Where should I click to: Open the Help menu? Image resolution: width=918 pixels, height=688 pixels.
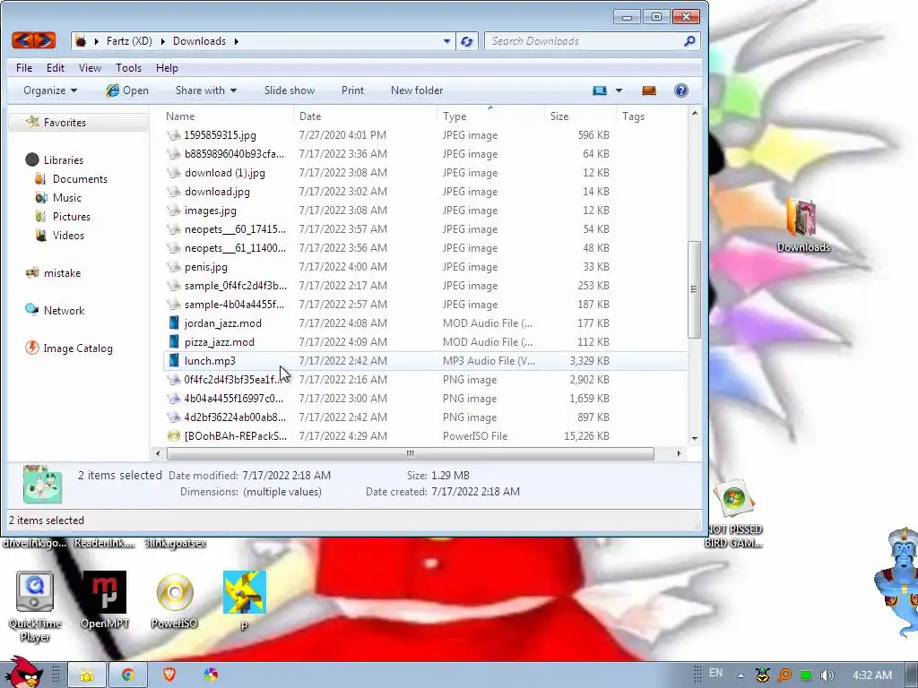click(x=167, y=68)
